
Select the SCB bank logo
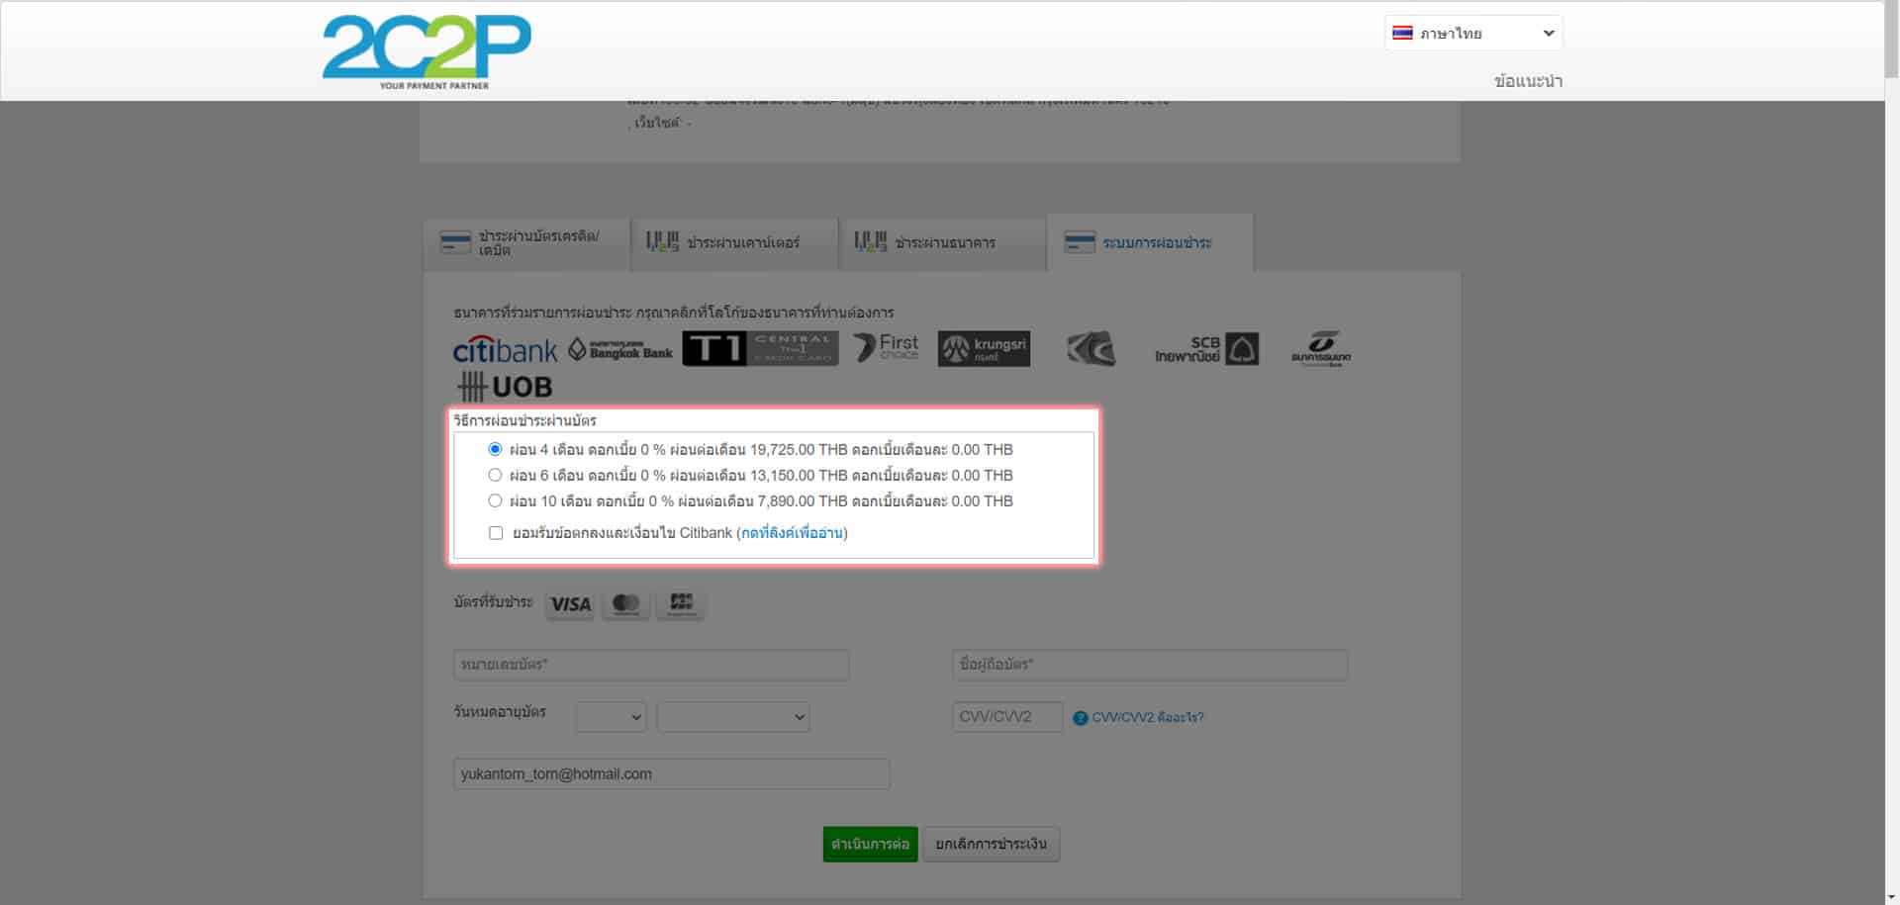1206,349
